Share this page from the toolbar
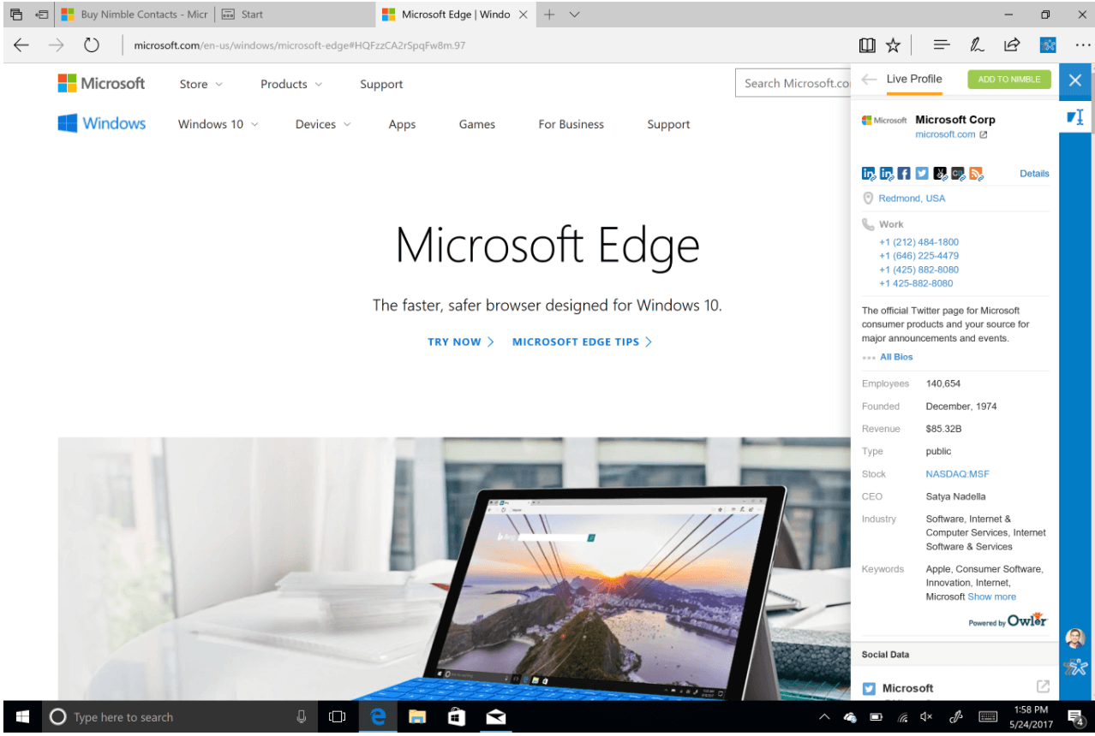 [x=1012, y=45]
